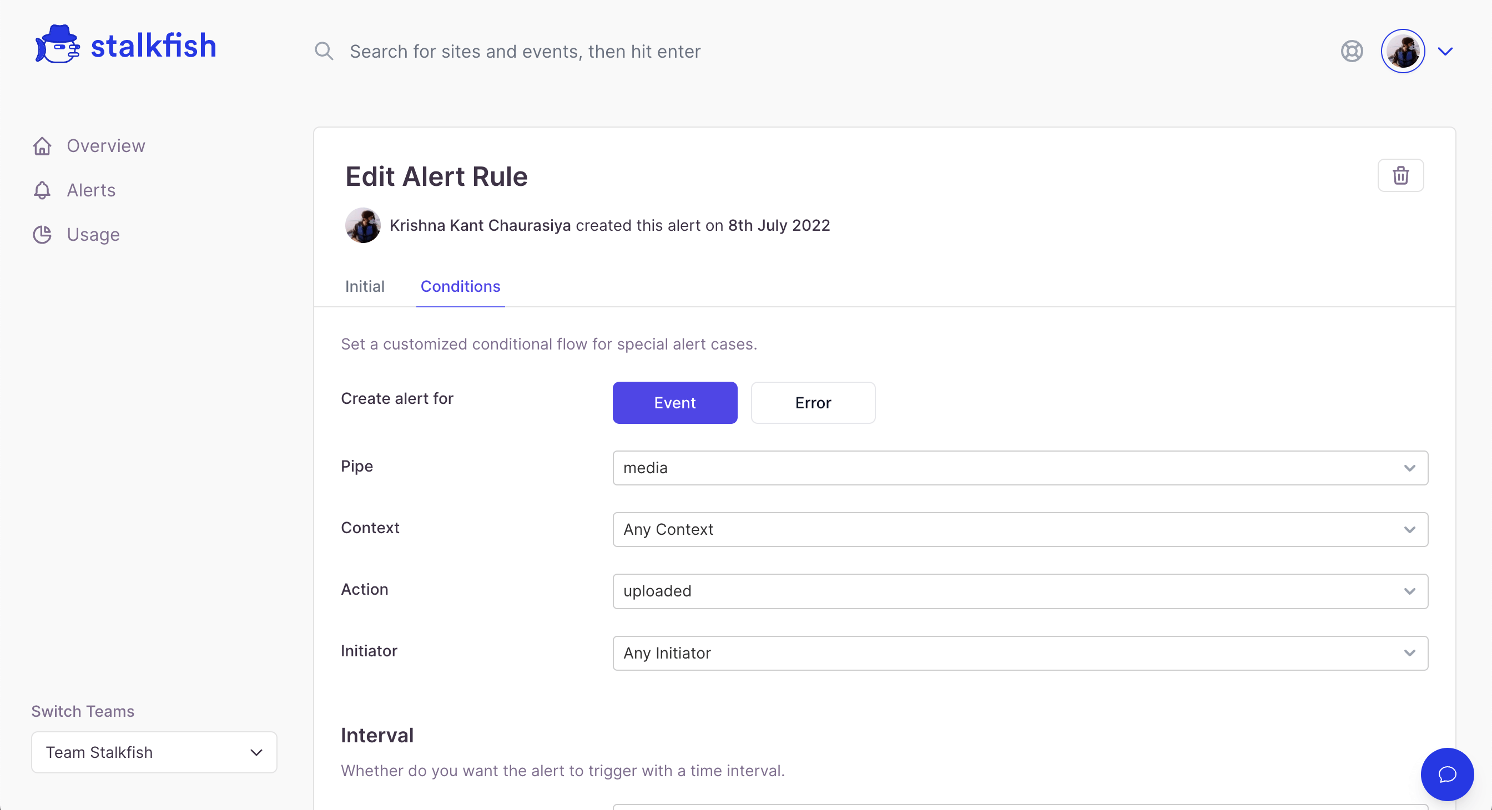Select Event alert type
The image size is (1492, 810).
[674, 403]
